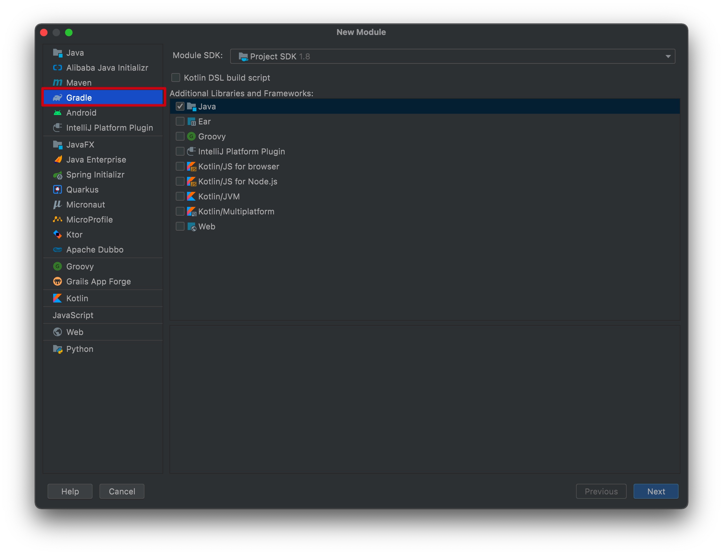Click the Maven icon in the sidebar
Viewport: 723px width, 555px height.
coord(58,82)
